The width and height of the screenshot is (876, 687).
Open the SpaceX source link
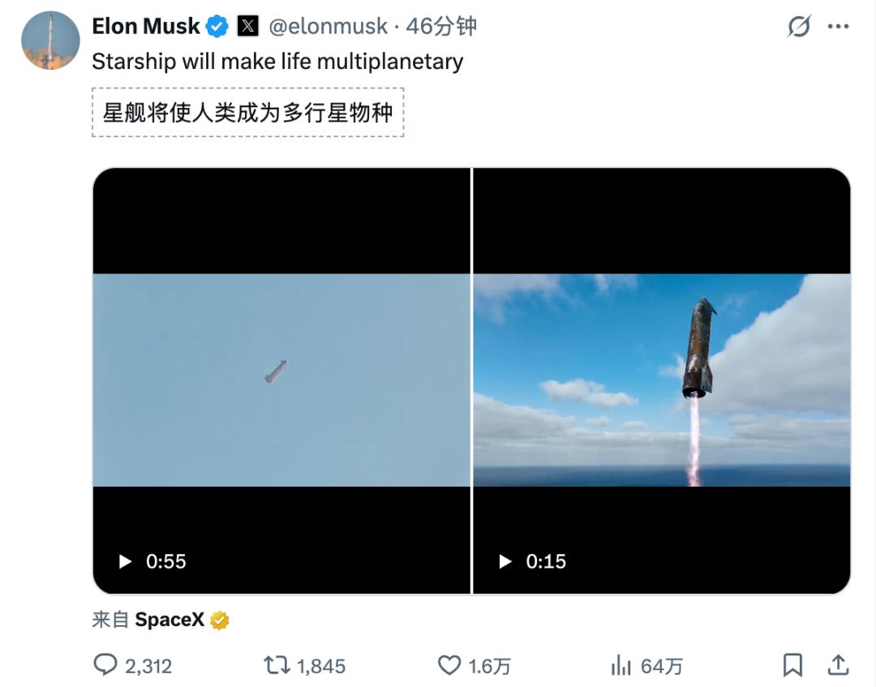tap(169, 620)
